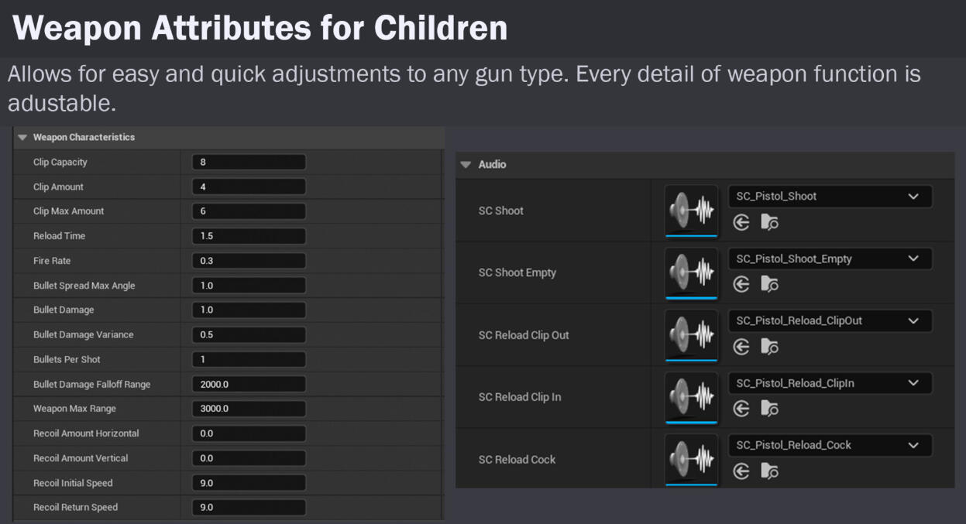Browse to SC Reload Cock asset
This screenshot has width=966, height=524.
[769, 471]
